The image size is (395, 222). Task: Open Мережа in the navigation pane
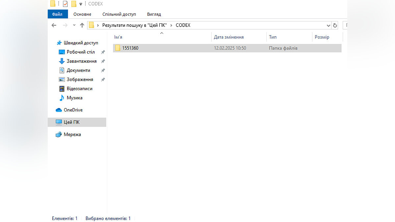pyautogui.click(x=72, y=135)
